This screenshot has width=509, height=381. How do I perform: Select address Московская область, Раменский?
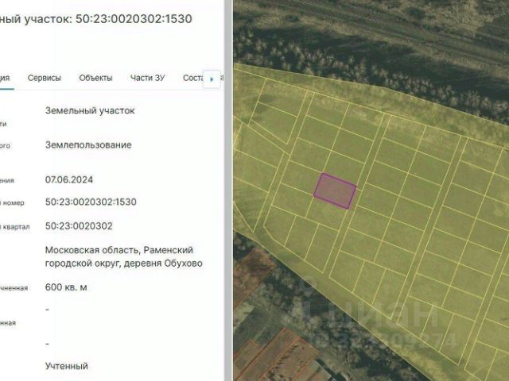[119, 250]
